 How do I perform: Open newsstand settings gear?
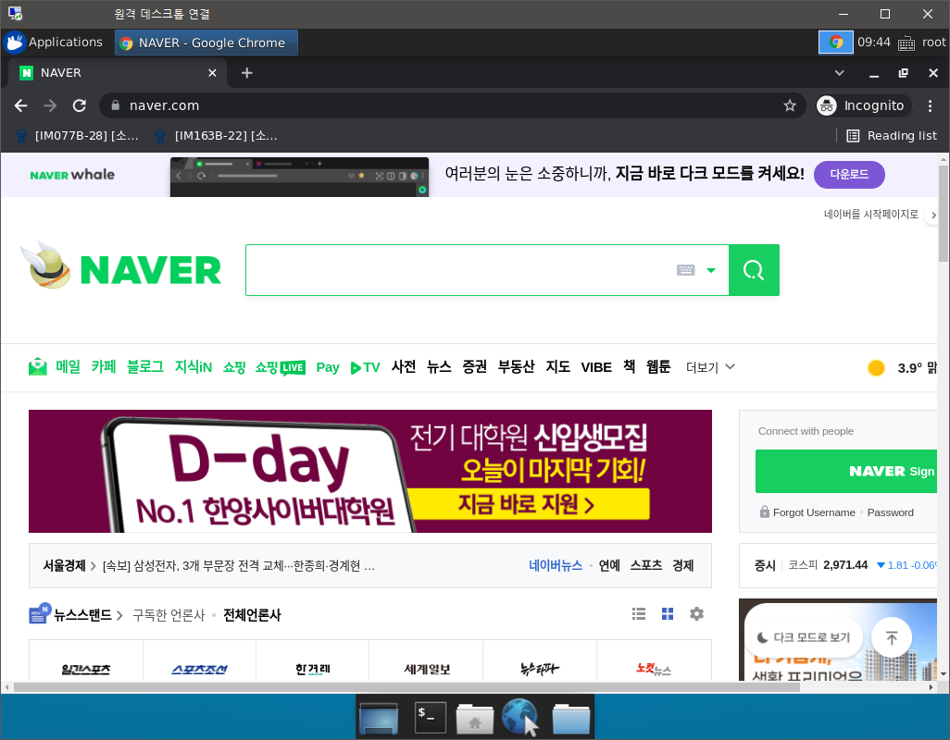[696, 614]
